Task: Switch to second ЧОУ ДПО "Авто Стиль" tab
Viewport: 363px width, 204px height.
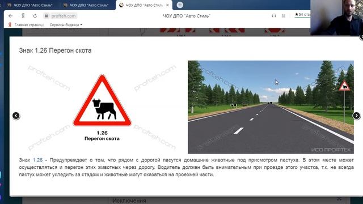Action: click(x=86, y=5)
